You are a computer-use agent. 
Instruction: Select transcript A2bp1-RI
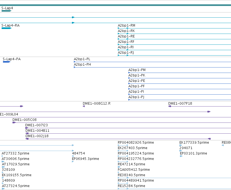pyautogui.click(x=126, y=47)
